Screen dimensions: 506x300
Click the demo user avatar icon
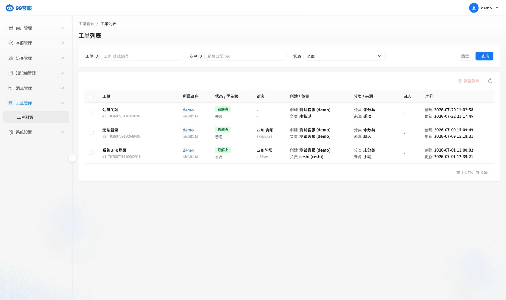(x=473, y=8)
